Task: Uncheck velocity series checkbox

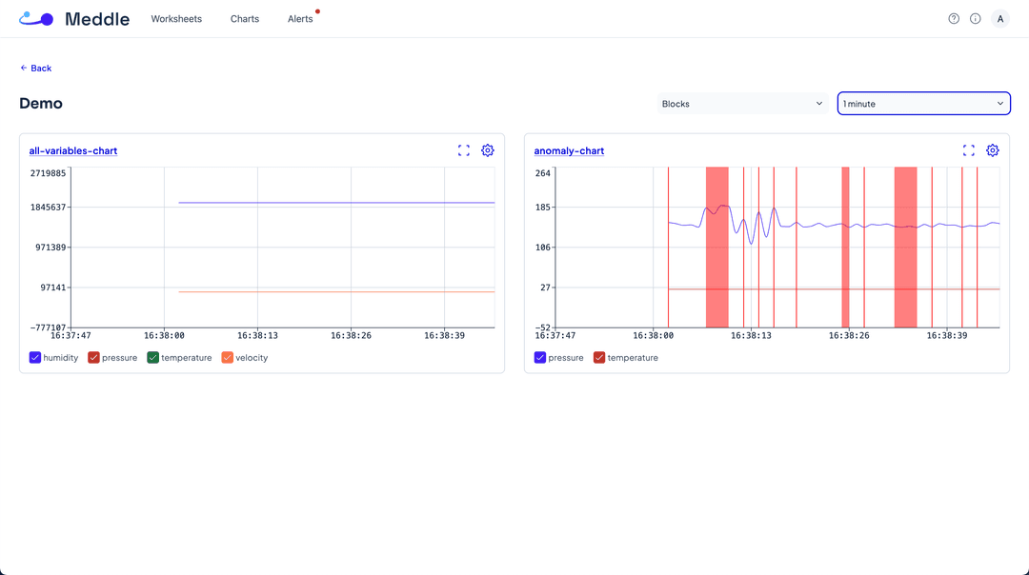Action: 228,358
